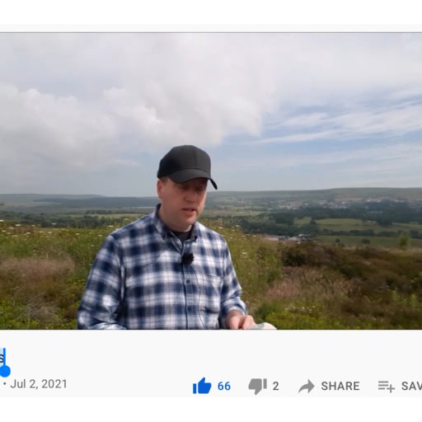Image resolution: width=422 pixels, height=422 pixels.
Task: Click the Jul 2, 2021 upload date
Action: 39,384
